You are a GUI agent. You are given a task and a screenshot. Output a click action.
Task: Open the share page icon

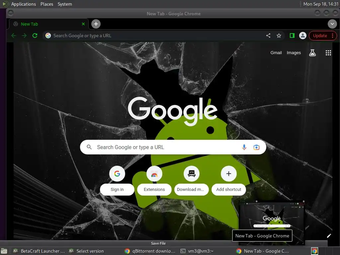click(x=268, y=36)
